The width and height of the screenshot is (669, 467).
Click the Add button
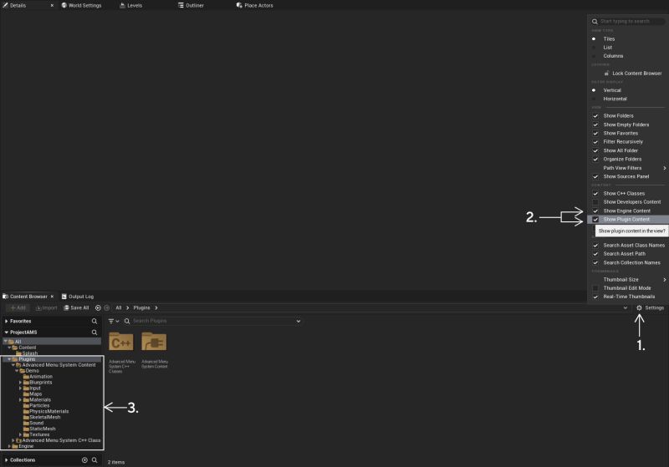tap(18, 307)
